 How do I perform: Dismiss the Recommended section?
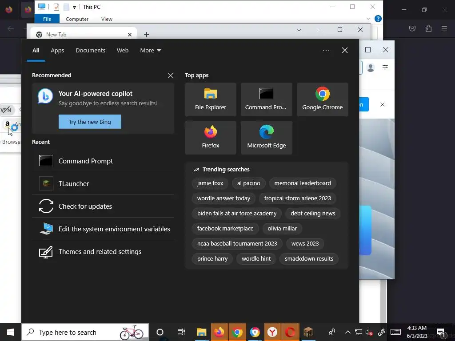click(171, 75)
